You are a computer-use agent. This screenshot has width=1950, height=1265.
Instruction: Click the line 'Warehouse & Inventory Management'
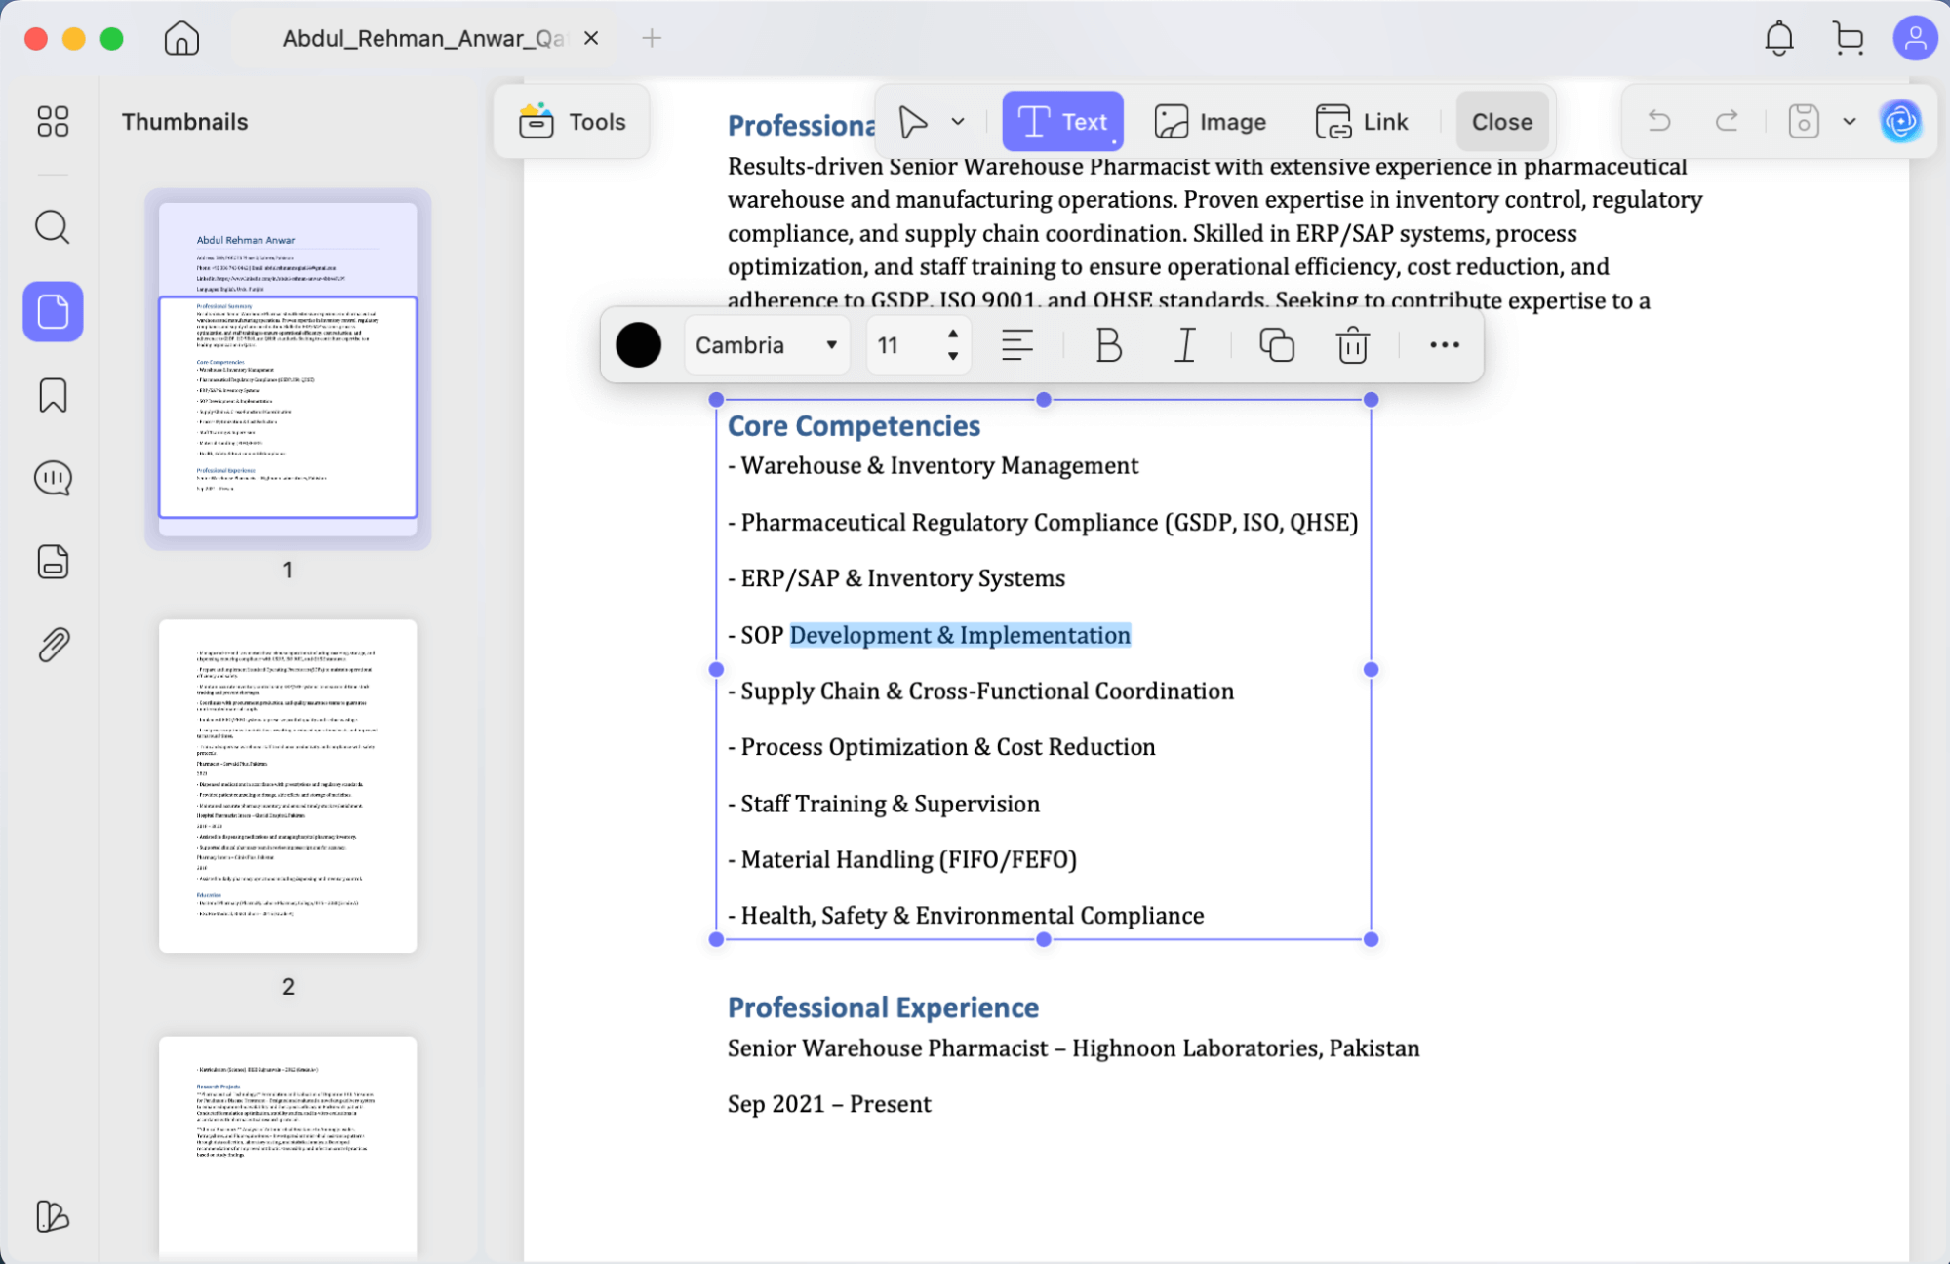click(x=934, y=466)
